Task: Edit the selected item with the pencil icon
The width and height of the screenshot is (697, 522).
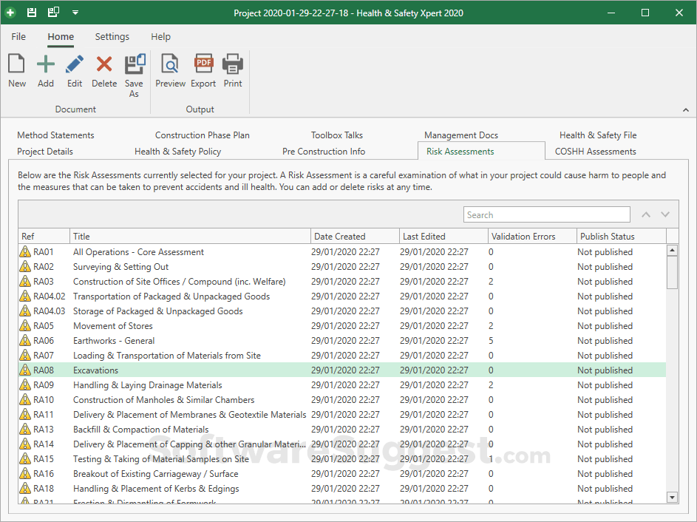Action: click(x=74, y=70)
